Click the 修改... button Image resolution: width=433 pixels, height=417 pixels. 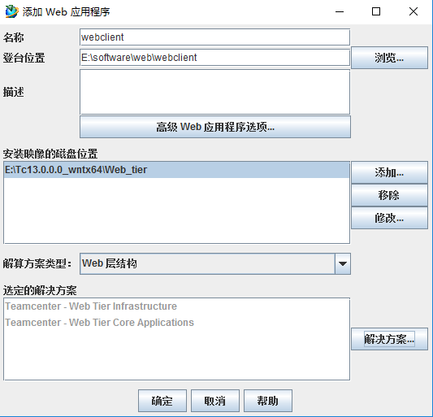tap(389, 218)
